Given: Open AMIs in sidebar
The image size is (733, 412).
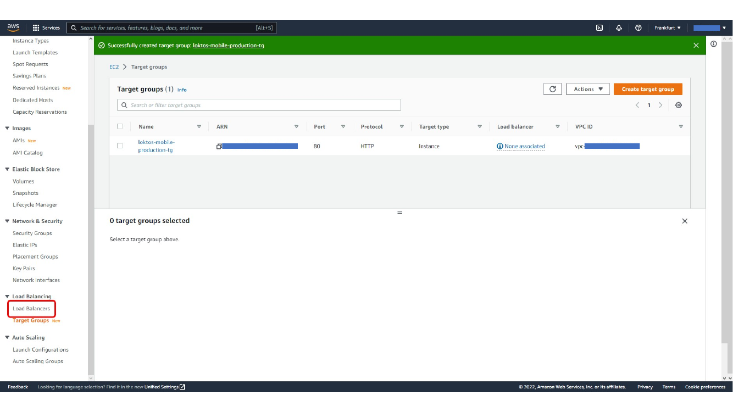Looking at the screenshot, I should (x=19, y=141).
